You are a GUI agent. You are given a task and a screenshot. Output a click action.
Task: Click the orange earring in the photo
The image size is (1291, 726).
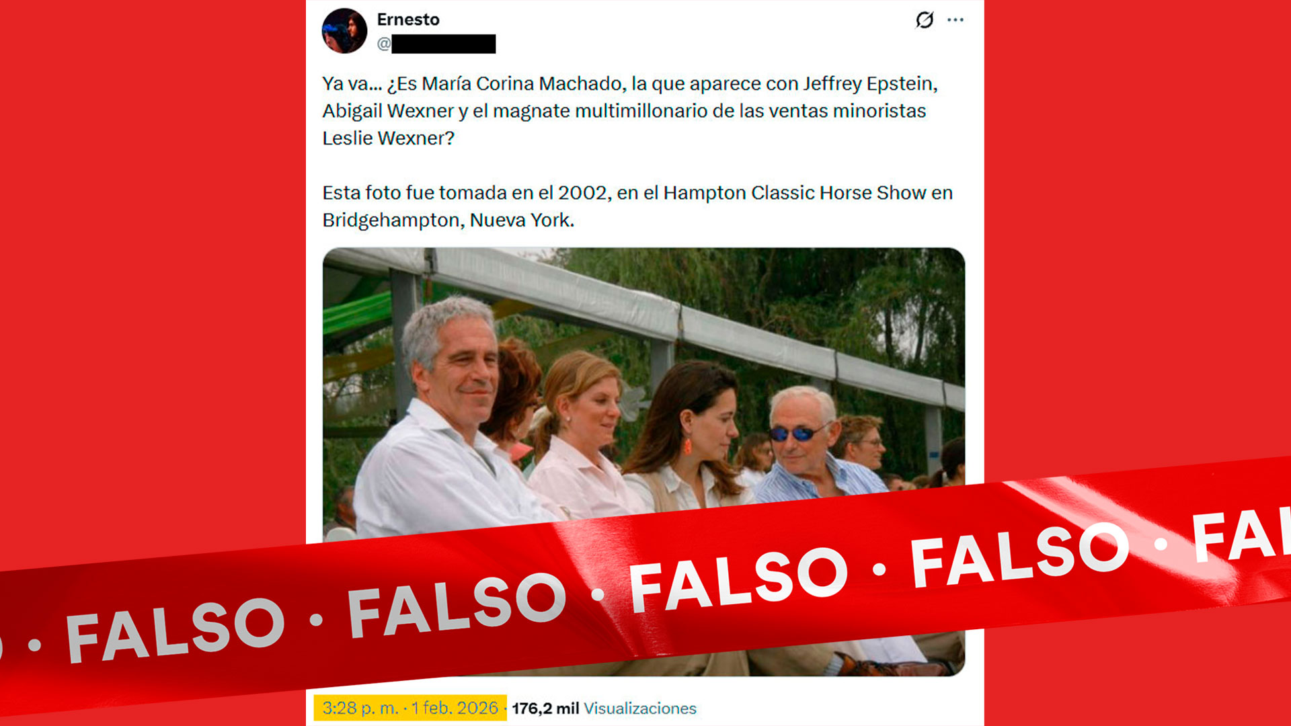coord(688,446)
